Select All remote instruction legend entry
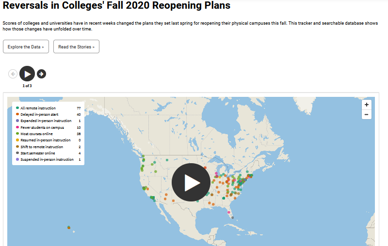The height and width of the screenshot is (246, 388). coord(48,108)
